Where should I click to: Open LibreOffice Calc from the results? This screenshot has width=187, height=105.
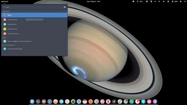[34, 24]
